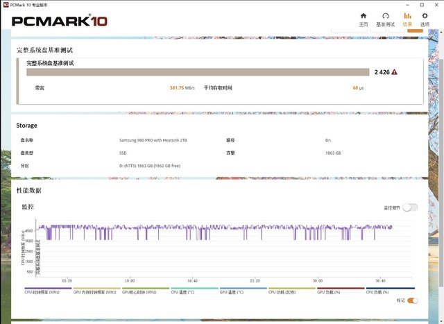This screenshot has height=324, width=444.
Task: Toggle GPU temperature (GPU 温度) legend
Action: 231,292
